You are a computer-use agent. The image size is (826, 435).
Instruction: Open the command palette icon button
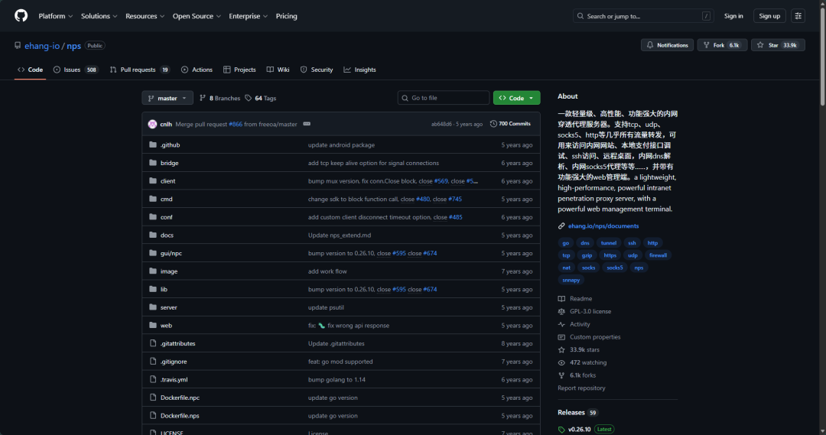click(x=798, y=16)
